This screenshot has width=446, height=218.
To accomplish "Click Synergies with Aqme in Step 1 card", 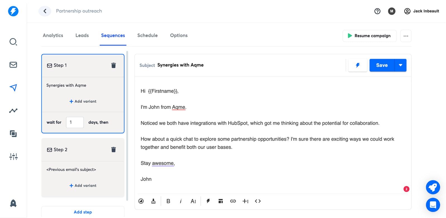I will point(66,85).
